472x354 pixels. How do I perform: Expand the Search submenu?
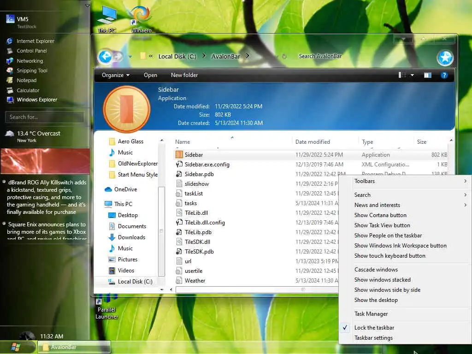pos(405,195)
